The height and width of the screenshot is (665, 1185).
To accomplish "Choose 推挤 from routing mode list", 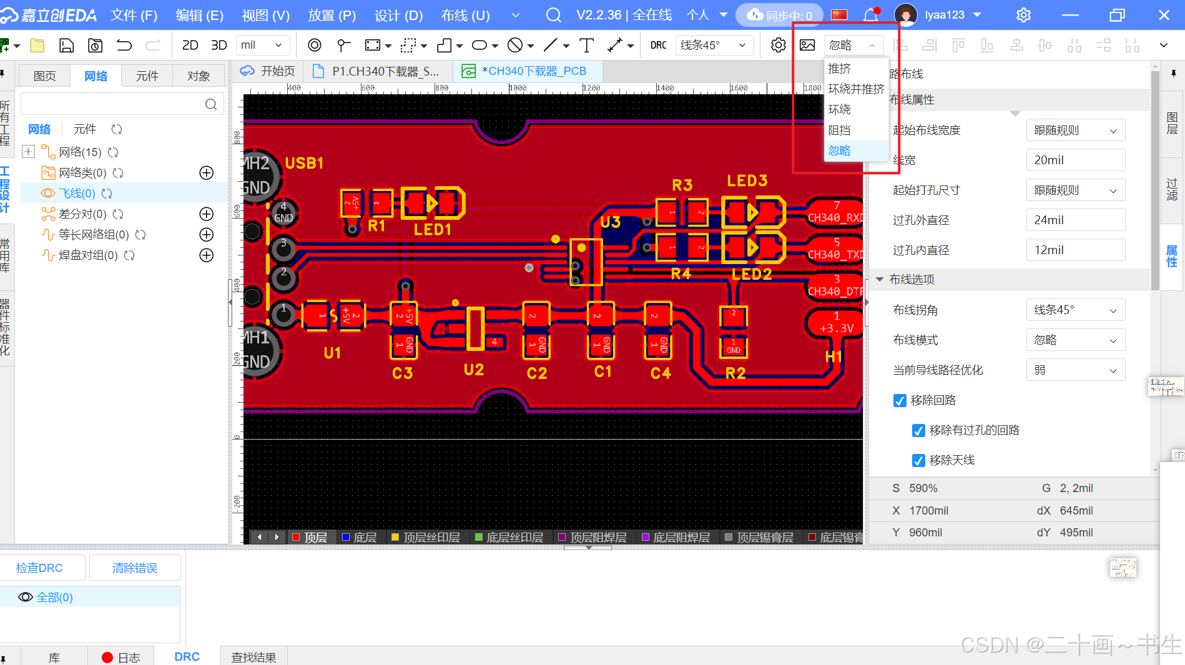I will pos(856,69).
